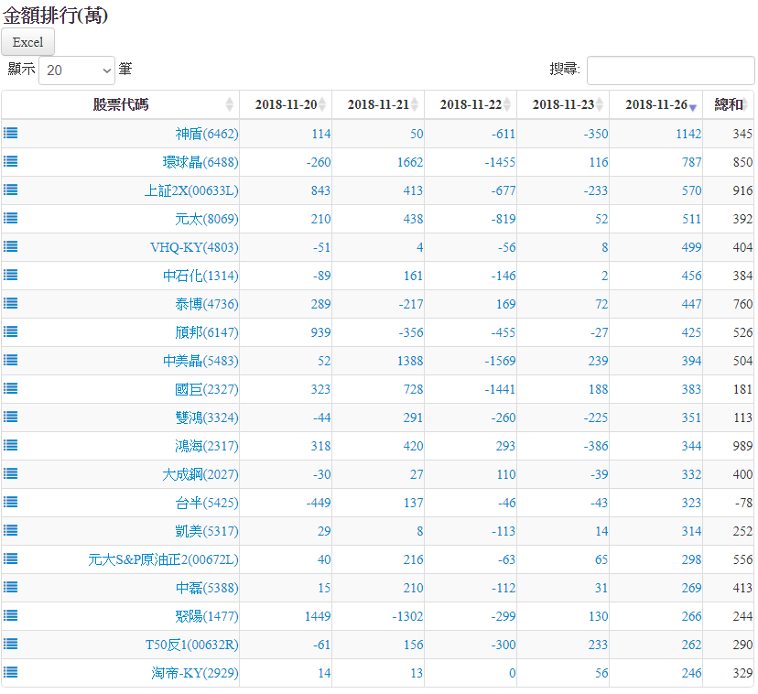Click the list icon beside 淘帝-KY(2929)

coord(10,672)
